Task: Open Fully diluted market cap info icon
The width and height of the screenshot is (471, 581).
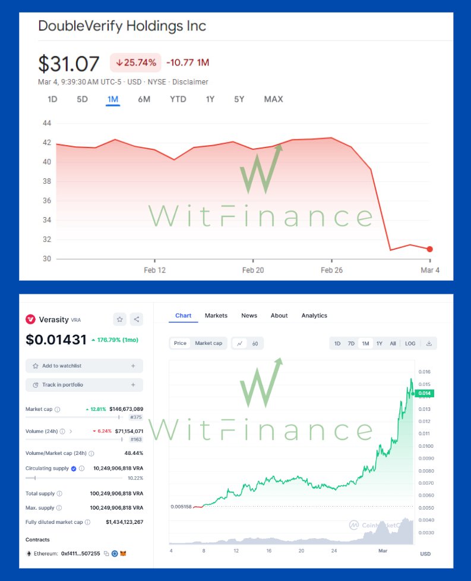Action: [88, 522]
